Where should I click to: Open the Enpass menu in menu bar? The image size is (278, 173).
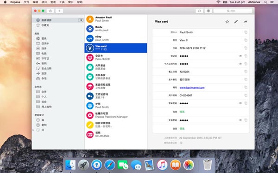[x=15, y=2]
